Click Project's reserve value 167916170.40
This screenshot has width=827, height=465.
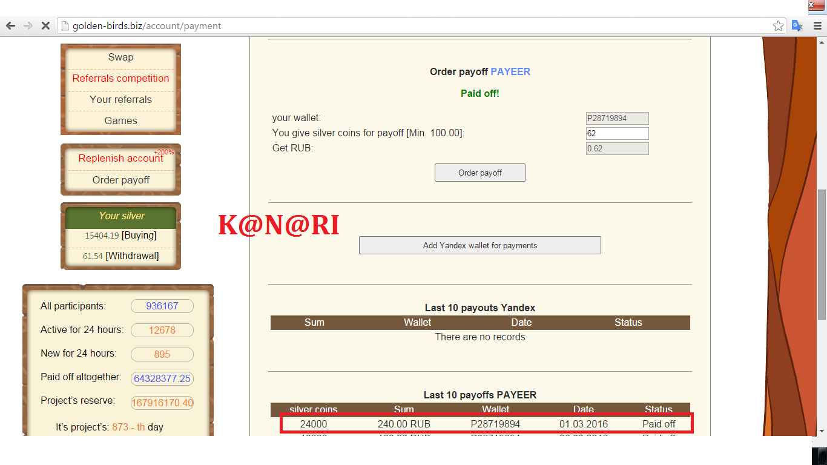[162, 403]
